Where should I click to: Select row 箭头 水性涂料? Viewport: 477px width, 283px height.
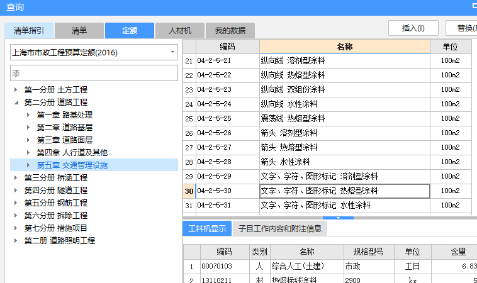345,162
